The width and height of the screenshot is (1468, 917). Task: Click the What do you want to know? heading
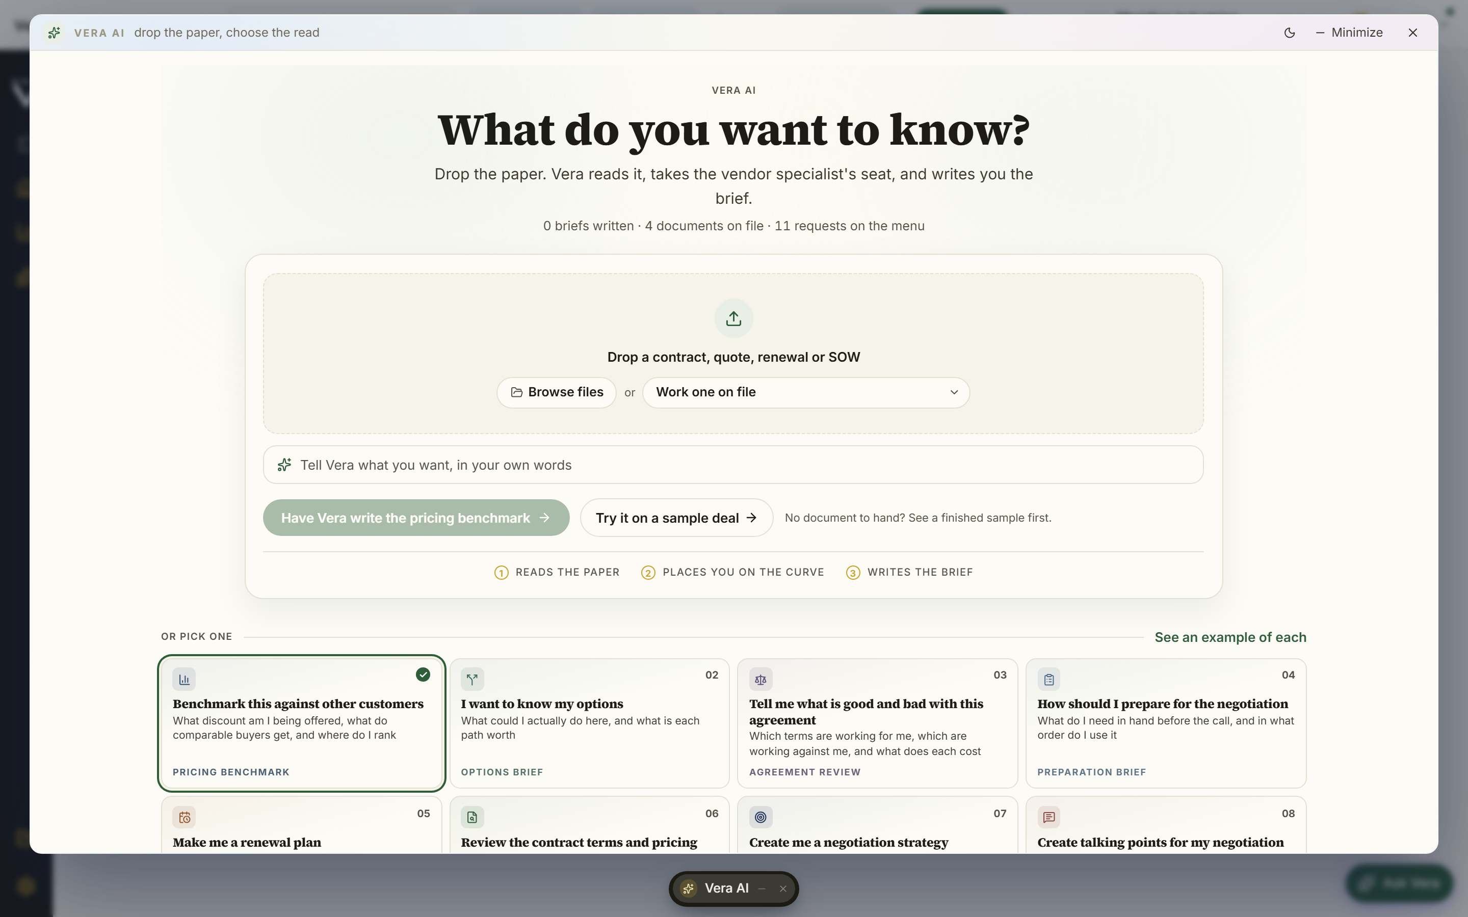point(733,130)
